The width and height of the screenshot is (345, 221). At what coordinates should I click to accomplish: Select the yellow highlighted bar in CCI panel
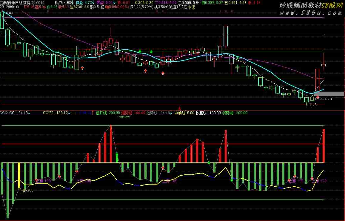click(19, 172)
